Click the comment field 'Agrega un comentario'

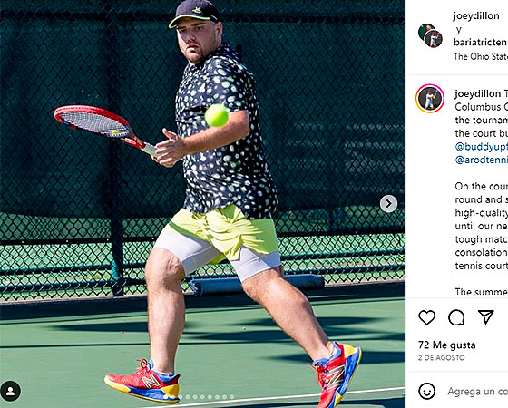point(477,392)
